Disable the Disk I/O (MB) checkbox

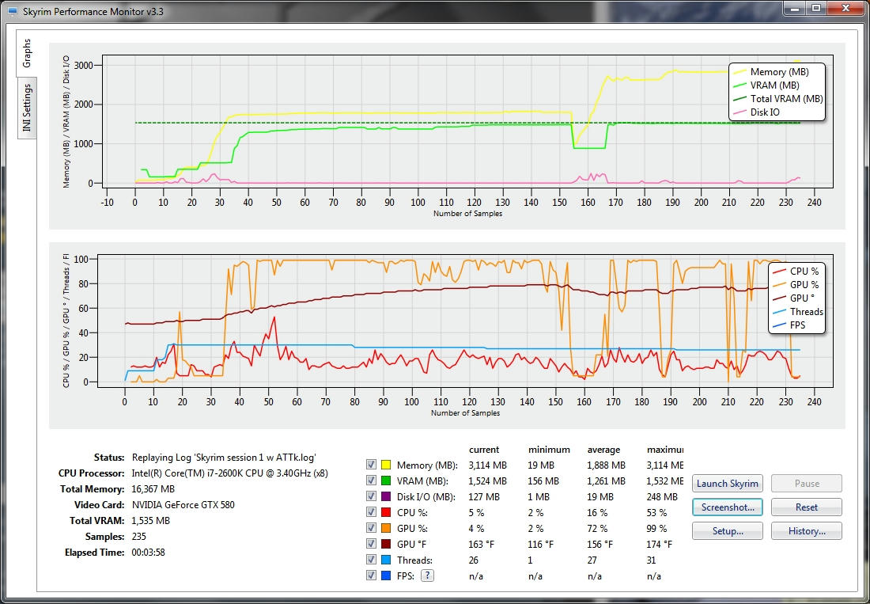[x=371, y=497]
